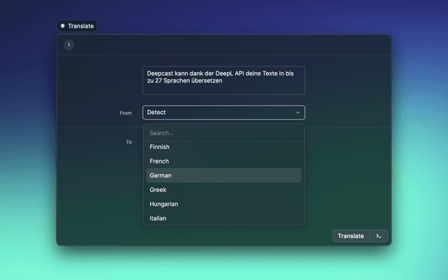
Task: Click the From language combo box showing Detect
Action: pos(217,113)
